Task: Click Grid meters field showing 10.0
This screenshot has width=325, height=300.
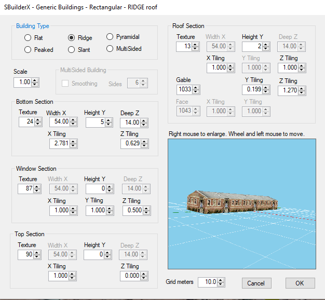Action: (207, 282)
